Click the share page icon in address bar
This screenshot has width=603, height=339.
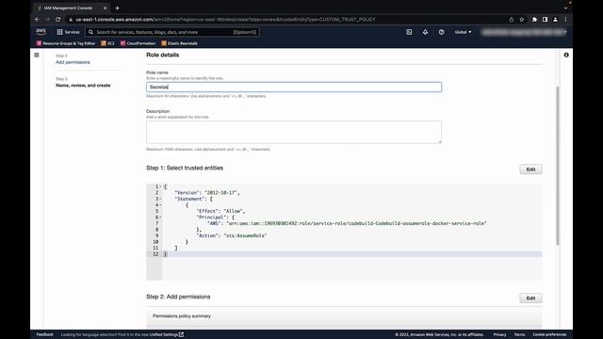tap(511, 19)
